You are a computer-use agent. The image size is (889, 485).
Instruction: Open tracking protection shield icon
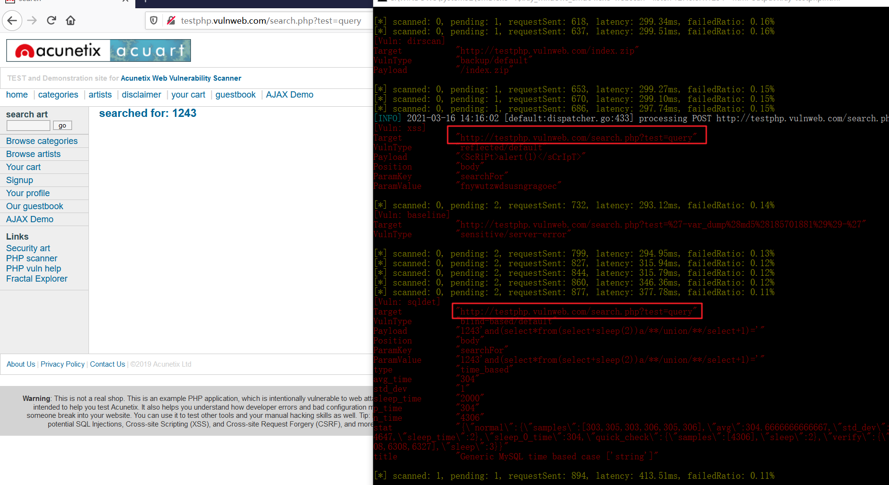tap(154, 20)
